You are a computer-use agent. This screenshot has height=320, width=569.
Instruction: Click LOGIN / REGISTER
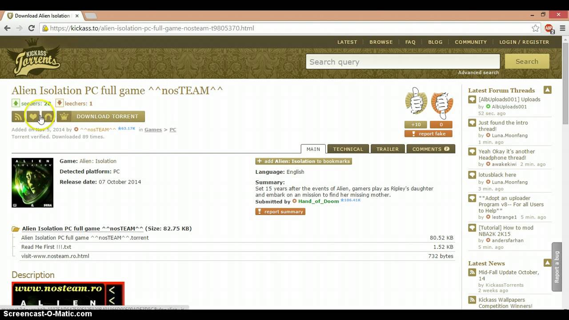(524, 42)
